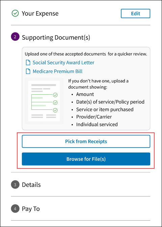Click the document icon beside Medicare Premium Bill

point(28,71)
